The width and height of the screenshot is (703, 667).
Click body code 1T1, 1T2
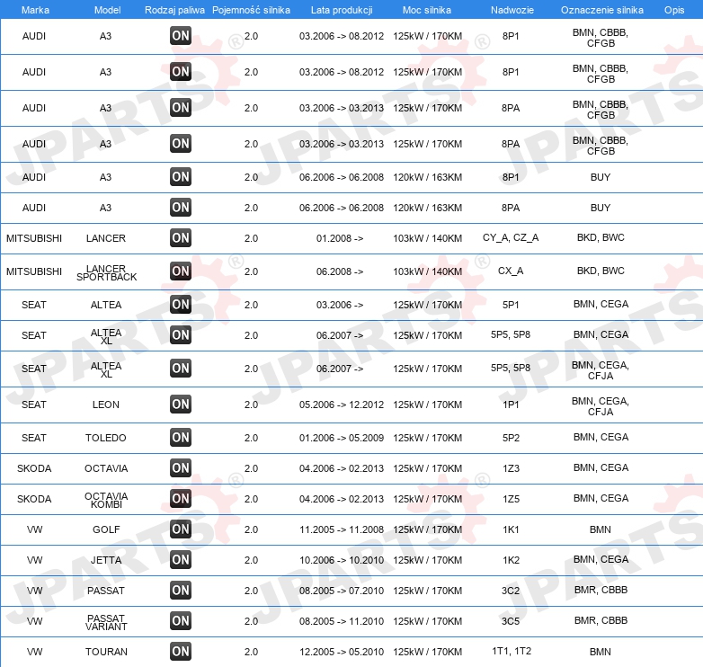coord(512,651)
